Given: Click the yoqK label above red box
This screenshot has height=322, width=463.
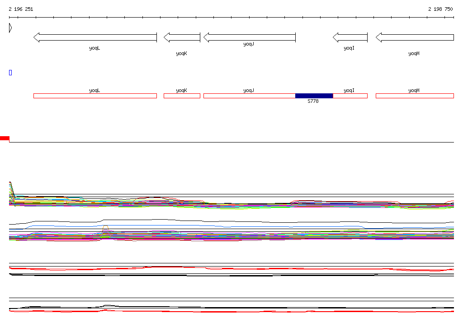Looking at the screenshot, I should coord(182,91).
